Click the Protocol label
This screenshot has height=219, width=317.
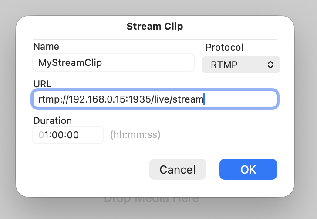[x=224, y=47]
